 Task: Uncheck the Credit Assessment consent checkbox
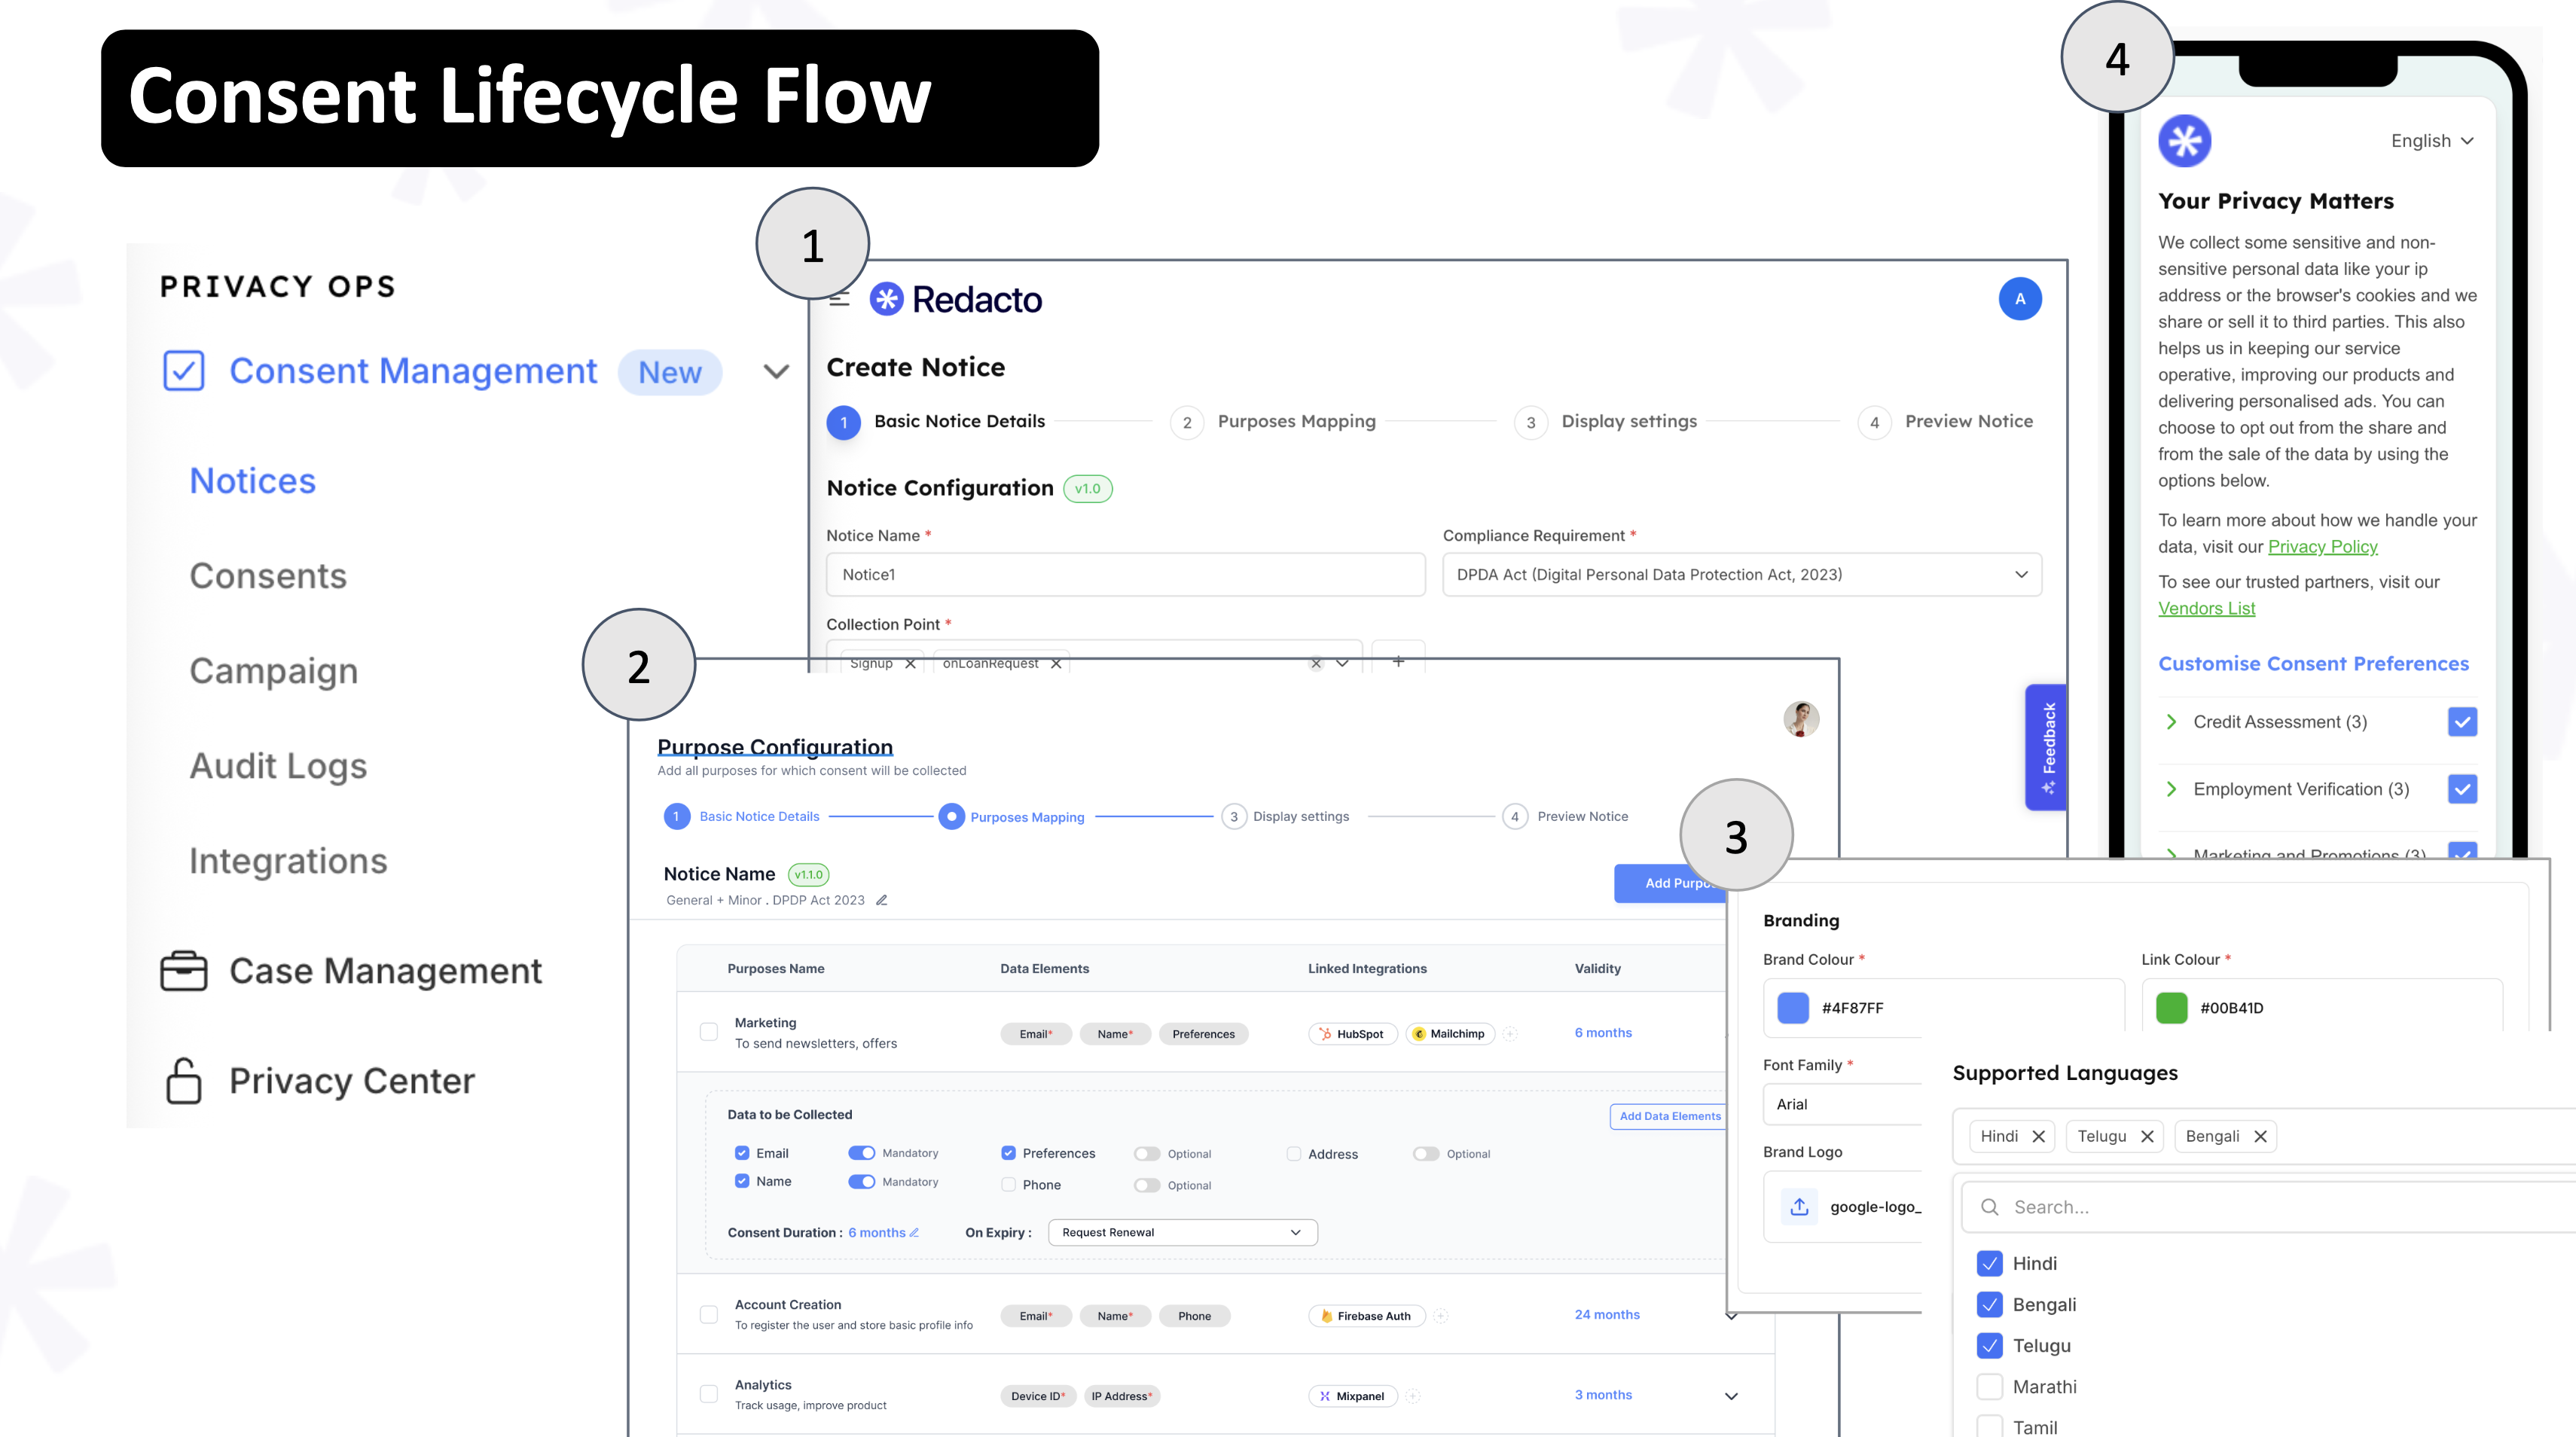[2461, 722]
